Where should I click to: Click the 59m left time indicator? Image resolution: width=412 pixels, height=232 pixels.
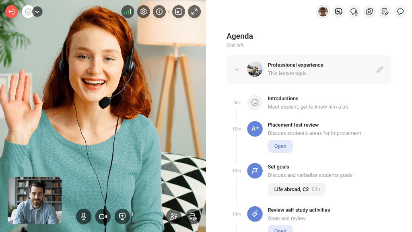point(235,45)
